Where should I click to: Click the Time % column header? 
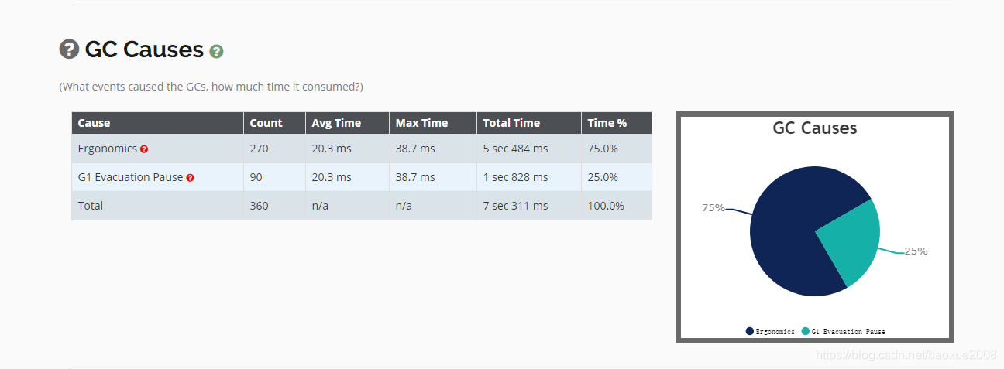607,123
